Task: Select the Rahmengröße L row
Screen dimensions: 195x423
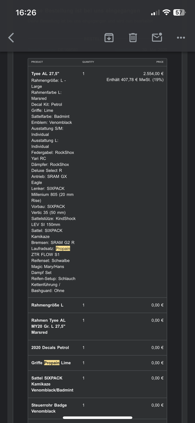Action: [97, 305]
